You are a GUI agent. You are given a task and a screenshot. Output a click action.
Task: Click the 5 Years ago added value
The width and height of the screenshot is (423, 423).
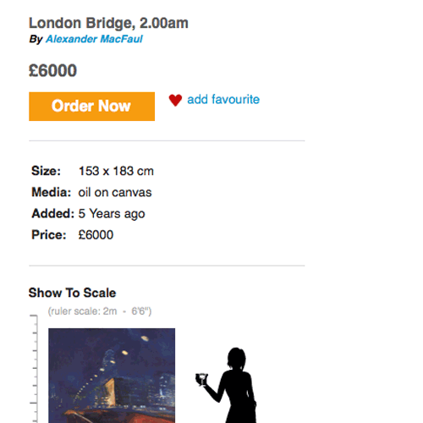pos(112,214)
